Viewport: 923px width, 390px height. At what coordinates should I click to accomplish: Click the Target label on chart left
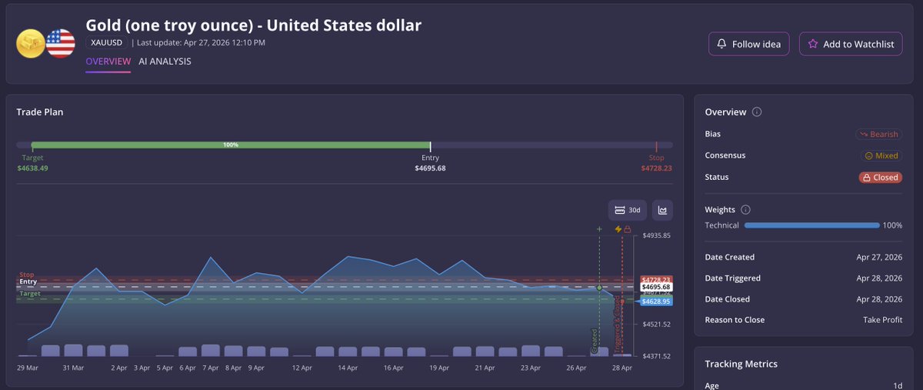(x=30, y=294)
